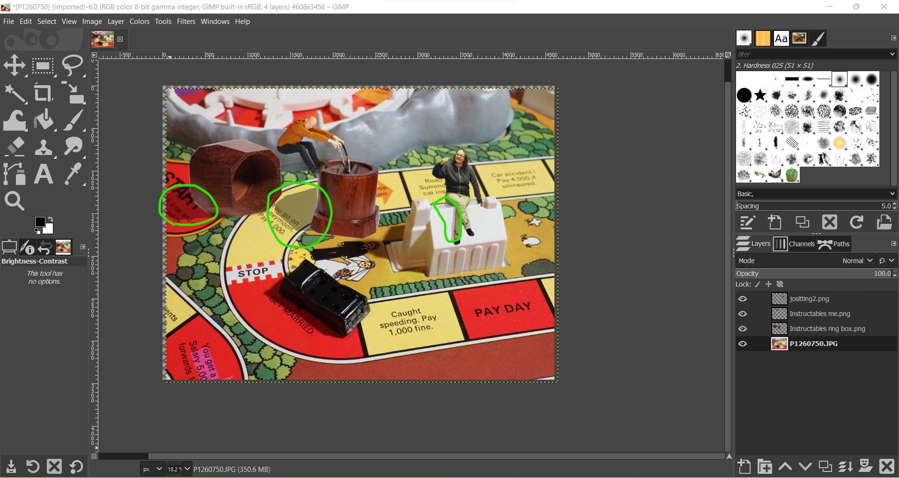The image size is (899, 478).
Task: Swap foreground and background colors
Action: click(51, 219)
